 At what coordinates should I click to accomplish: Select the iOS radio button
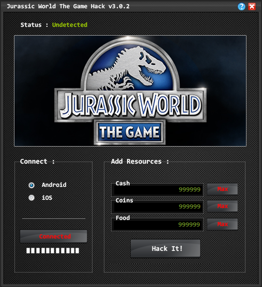tap(32, 198)
